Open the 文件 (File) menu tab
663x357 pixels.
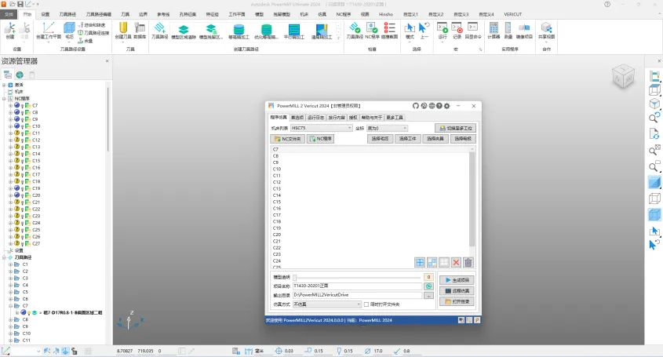[x=9, y=14]
